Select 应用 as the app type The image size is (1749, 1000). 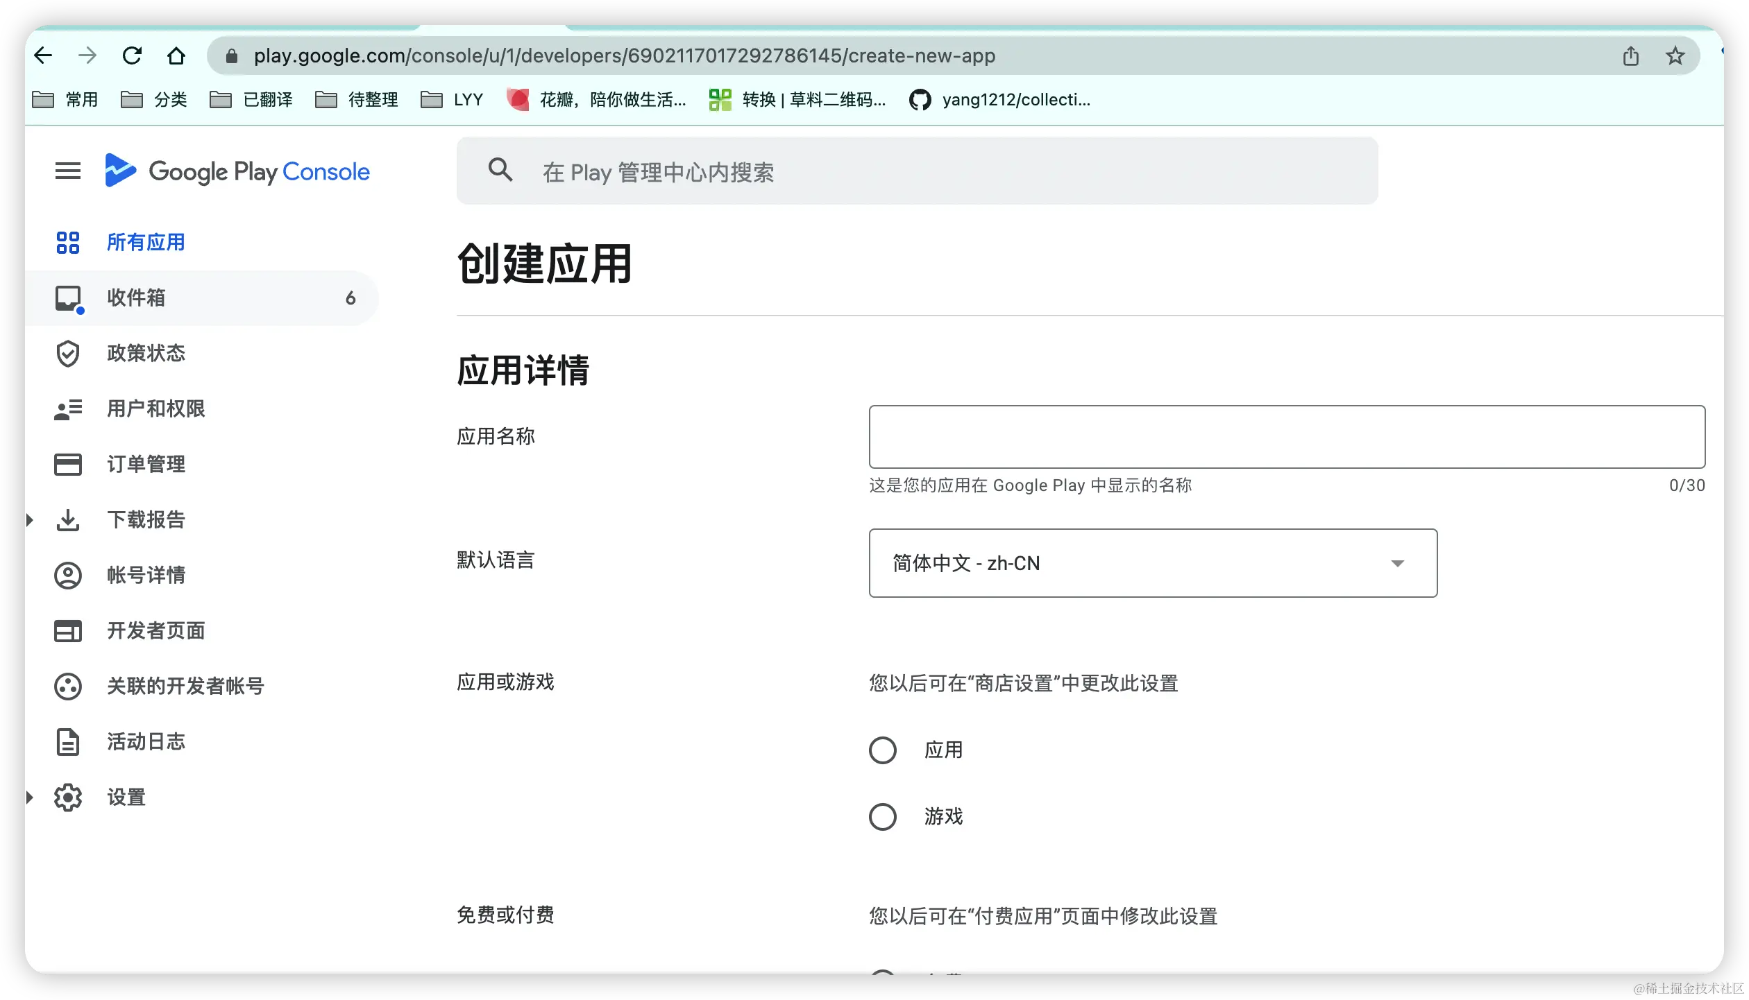point(883,750)
